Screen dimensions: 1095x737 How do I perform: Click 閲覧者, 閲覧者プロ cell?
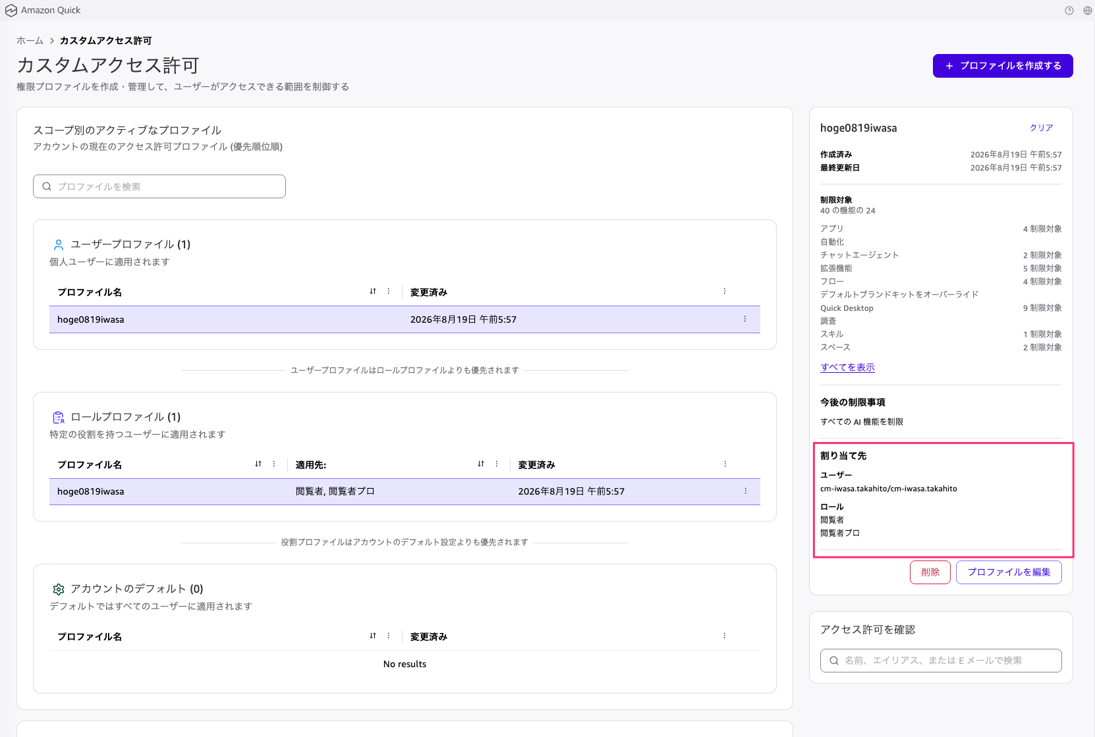335,491
